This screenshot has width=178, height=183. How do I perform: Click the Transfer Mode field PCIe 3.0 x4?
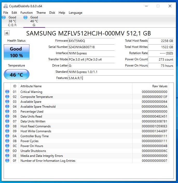pyautogui.click(x=91, y=60)
